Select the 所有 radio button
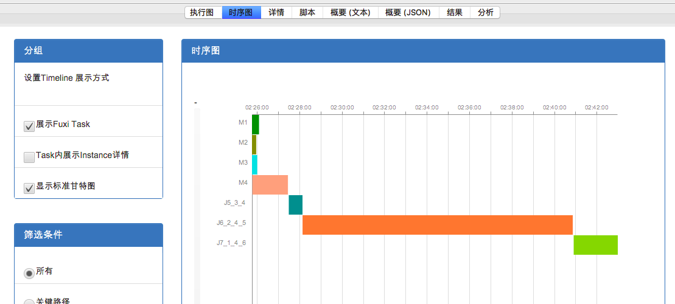 (29, 274)
